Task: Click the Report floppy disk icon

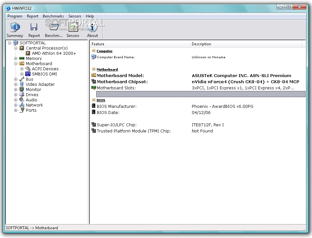Action: (34, 27)
